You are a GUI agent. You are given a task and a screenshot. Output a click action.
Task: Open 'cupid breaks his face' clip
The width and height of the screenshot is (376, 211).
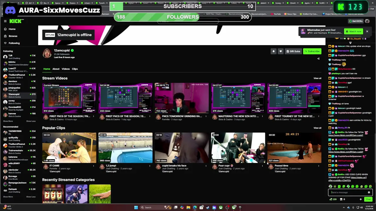tap(182, 148)
